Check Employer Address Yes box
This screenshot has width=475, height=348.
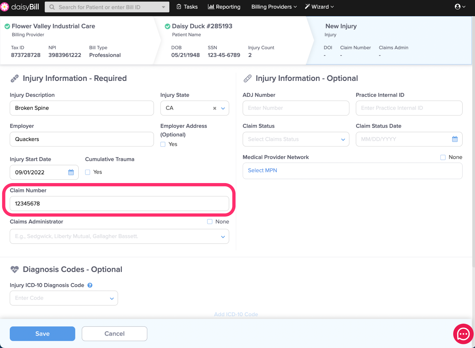[163, 144]
